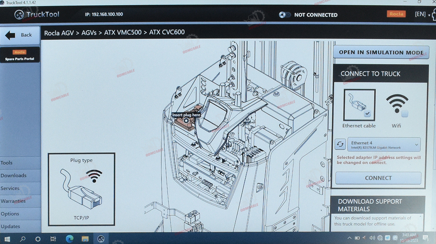This screenshot has height=244, width=436.
Task: Click the TCP/IP plug type image
Action: tap(82, 189)
